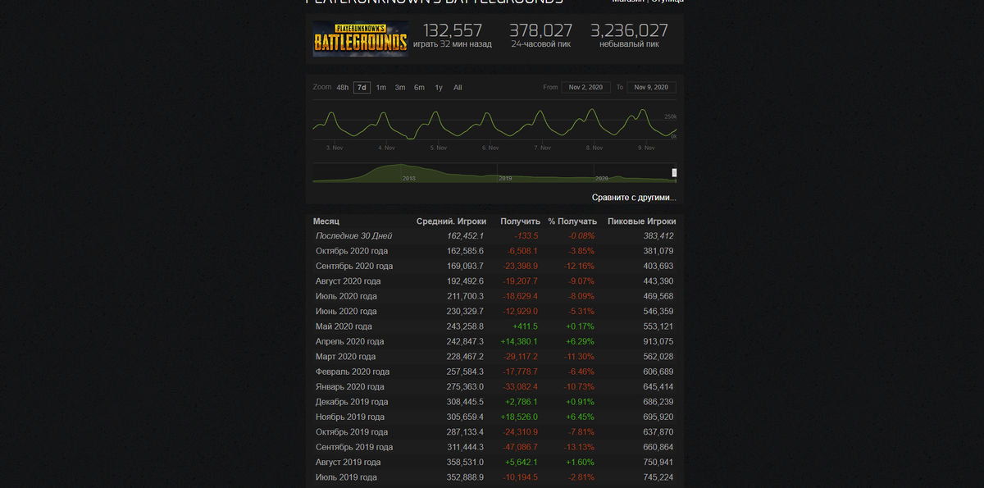
Task: Click the Пиковые Игроки column header
Action: [641, 221]
